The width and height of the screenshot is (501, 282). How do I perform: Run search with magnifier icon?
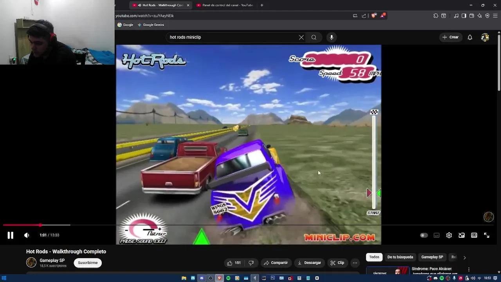tap(314, 37)
